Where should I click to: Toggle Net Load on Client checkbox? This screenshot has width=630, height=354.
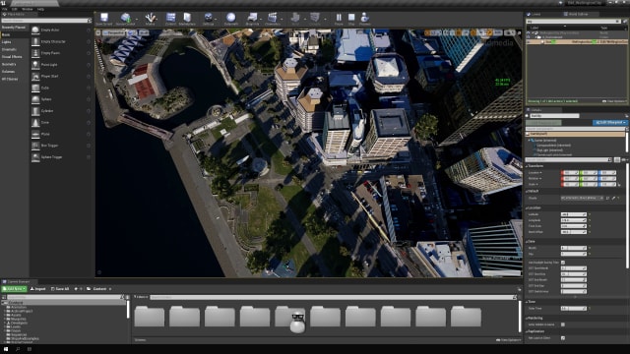coord(563,338)
